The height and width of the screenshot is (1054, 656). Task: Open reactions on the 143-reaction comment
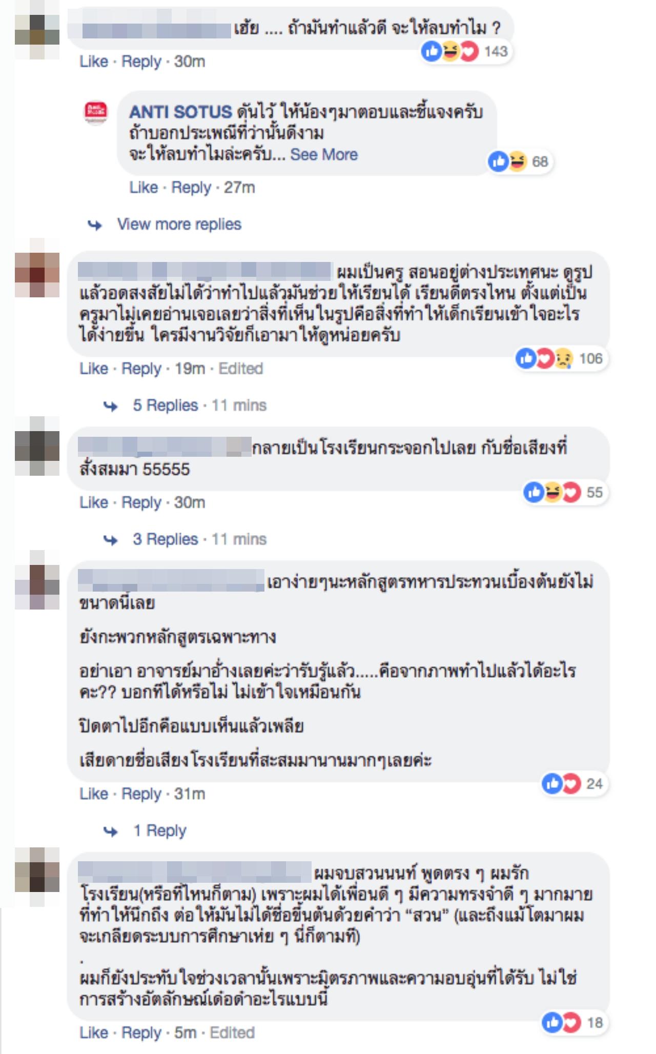(x=464, y=51)
